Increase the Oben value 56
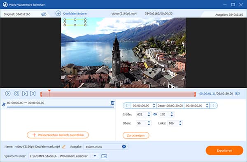Screen dimensions: 247x162 tap(149, 122)
